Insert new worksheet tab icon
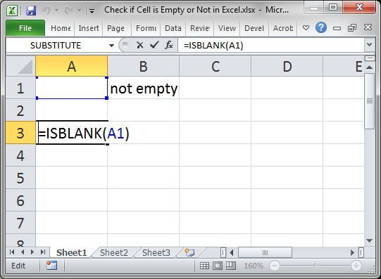Image resolution: width=381 pixels, height=279 pixels. (189, 252)
